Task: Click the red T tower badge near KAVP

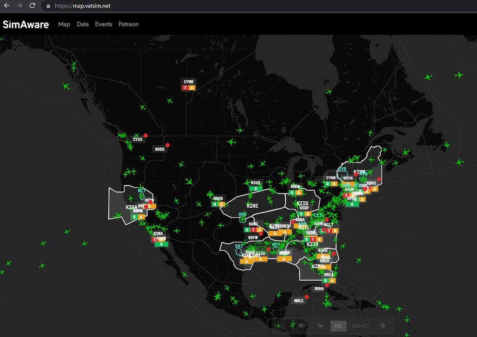Action: (347, 195)
